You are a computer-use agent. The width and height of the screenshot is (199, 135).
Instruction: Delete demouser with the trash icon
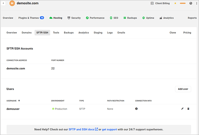(x=188, y=109)
